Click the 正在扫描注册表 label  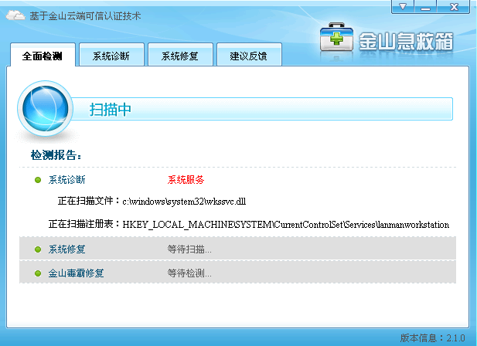[84, 224]
